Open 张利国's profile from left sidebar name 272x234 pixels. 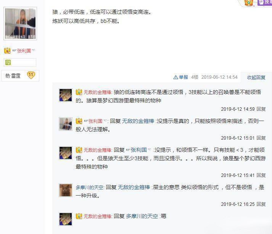[x=24, y=51]
